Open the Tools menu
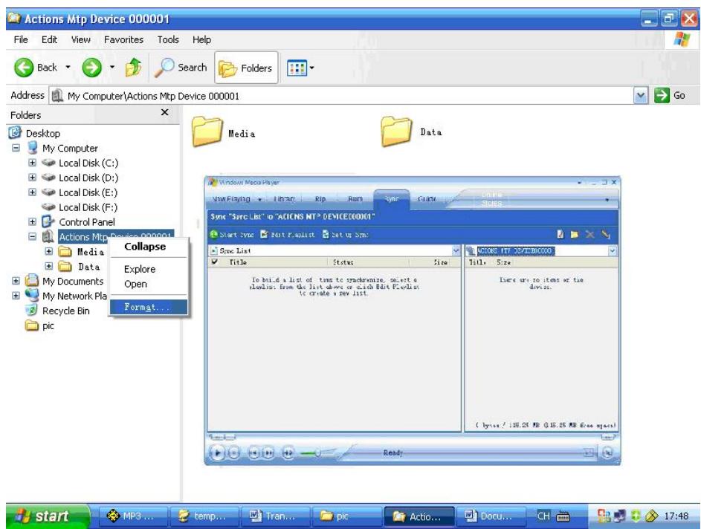The height and width of the screenshot is (529, 701). pos(168,40)
